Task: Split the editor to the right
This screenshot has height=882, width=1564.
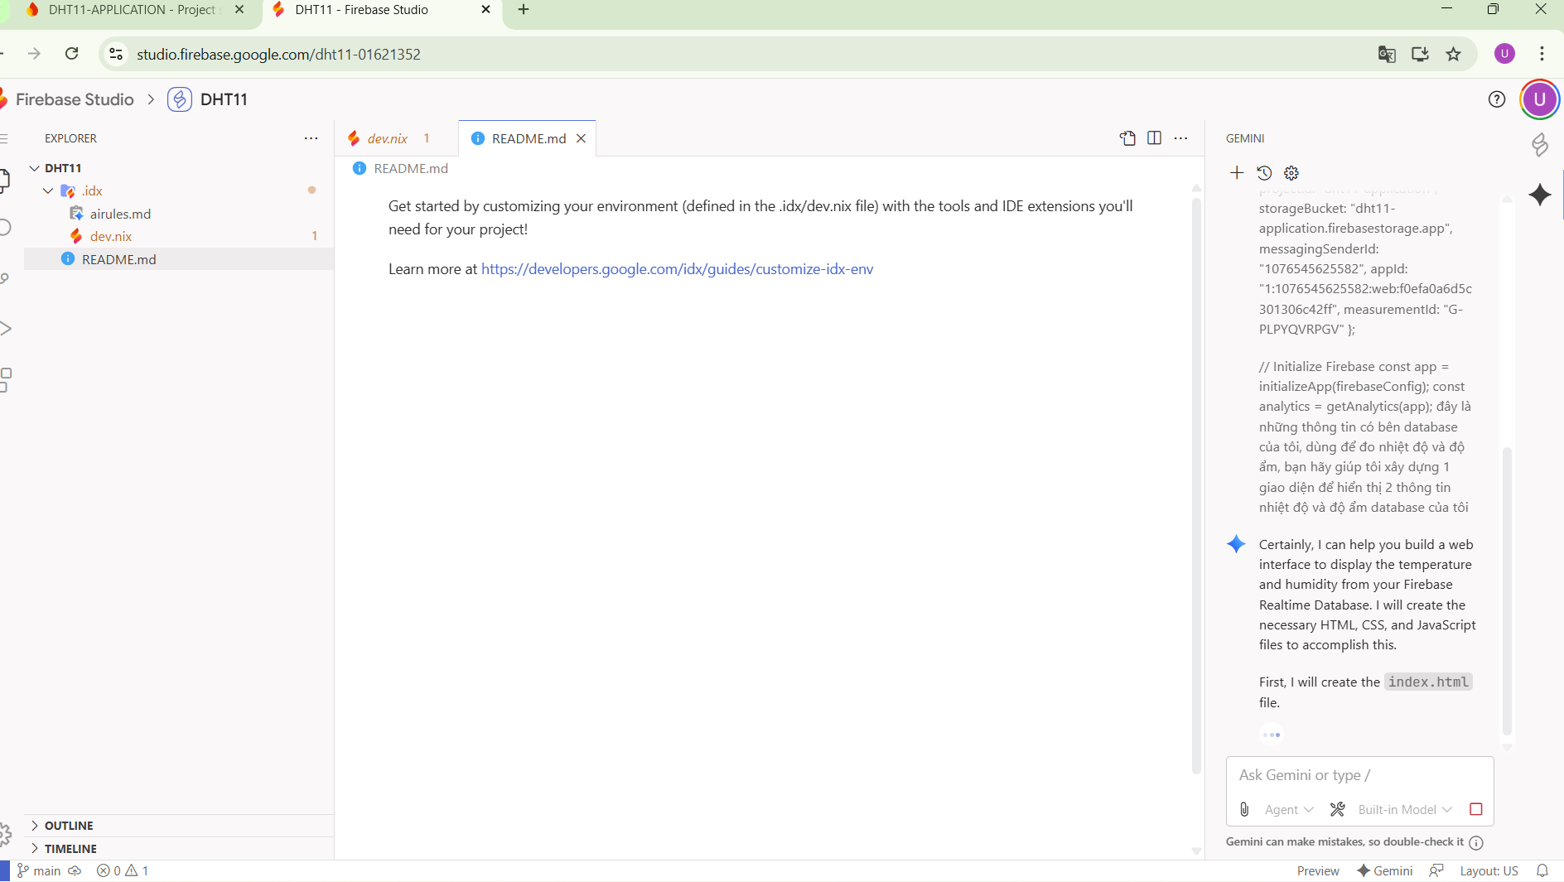Action: tap(1154, 138)
